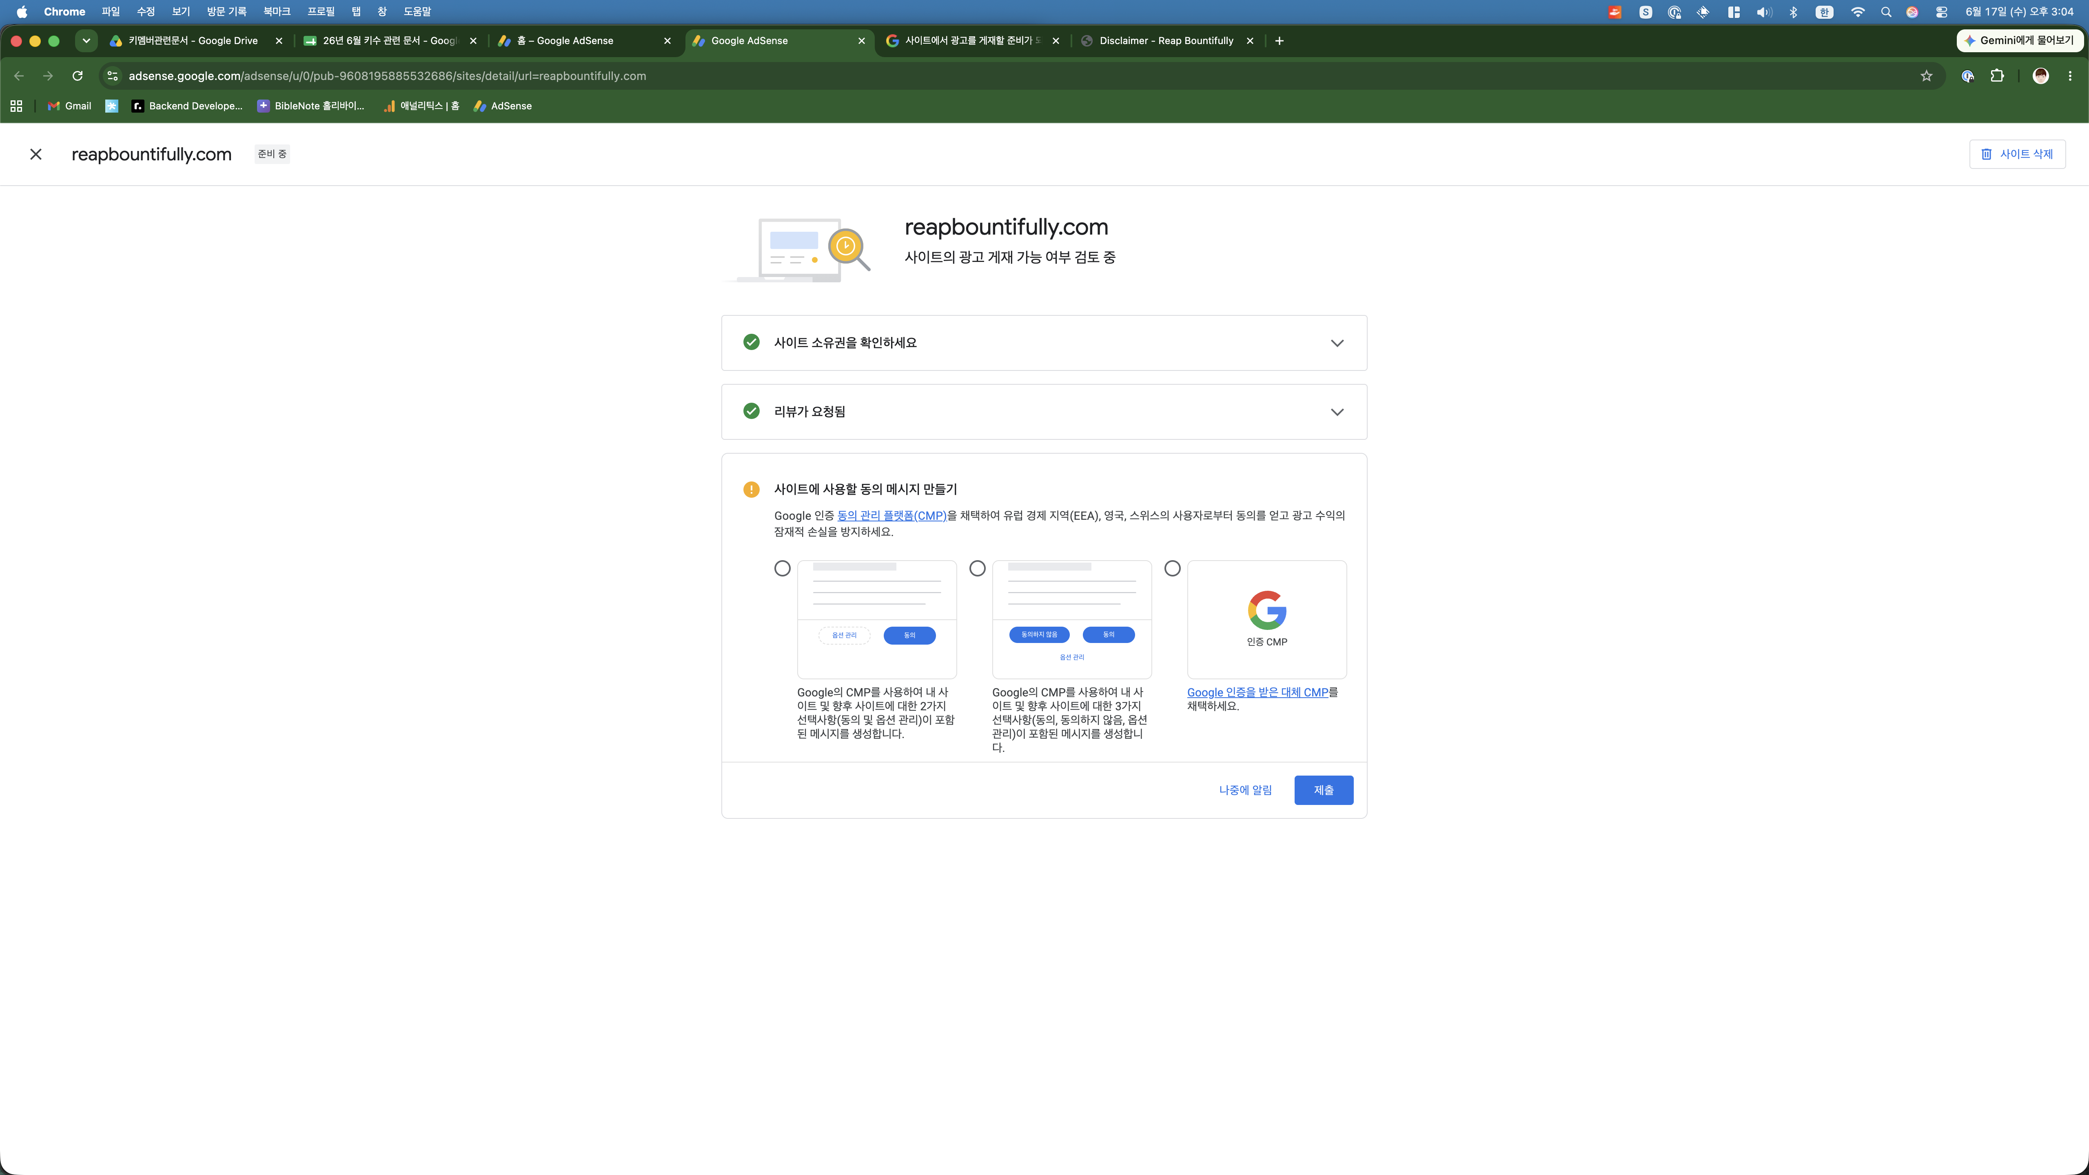2089x1175 pixels.
Task: Open the Chrome extensions puzzle icon
Action: pyautogui.click(x=1997, y=76)
